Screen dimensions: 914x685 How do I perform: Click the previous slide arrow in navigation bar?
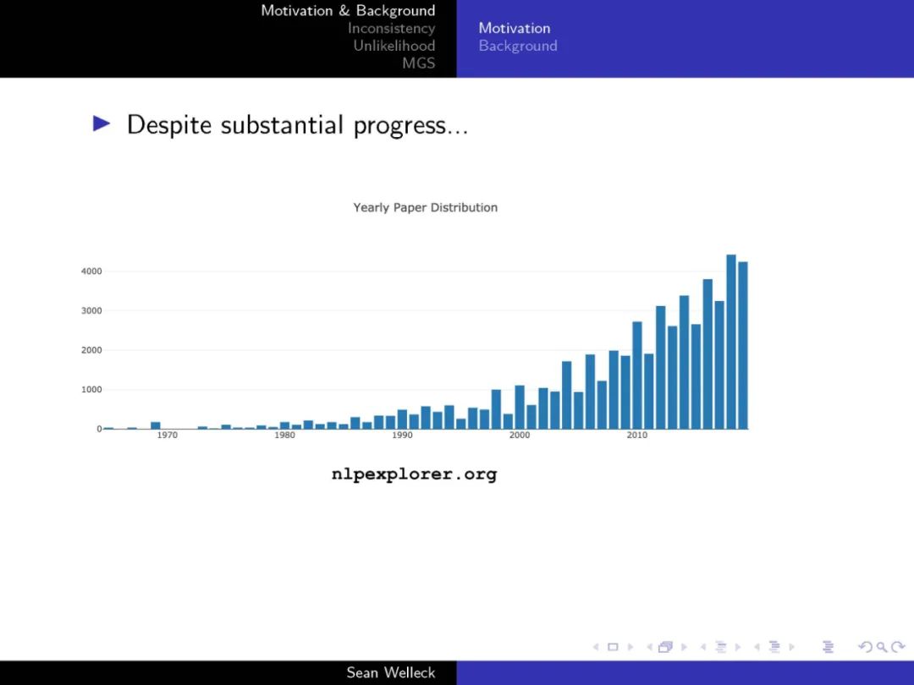click(596, 648)
